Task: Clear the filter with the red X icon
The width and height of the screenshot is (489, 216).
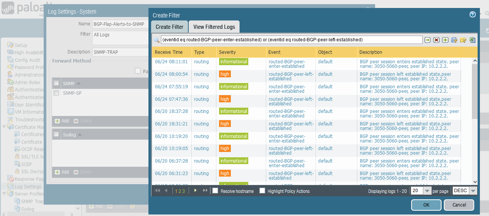Action: [436, 40]
